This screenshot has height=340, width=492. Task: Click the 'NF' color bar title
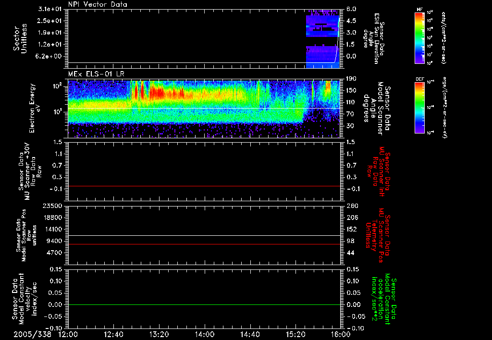pos(420,10)
